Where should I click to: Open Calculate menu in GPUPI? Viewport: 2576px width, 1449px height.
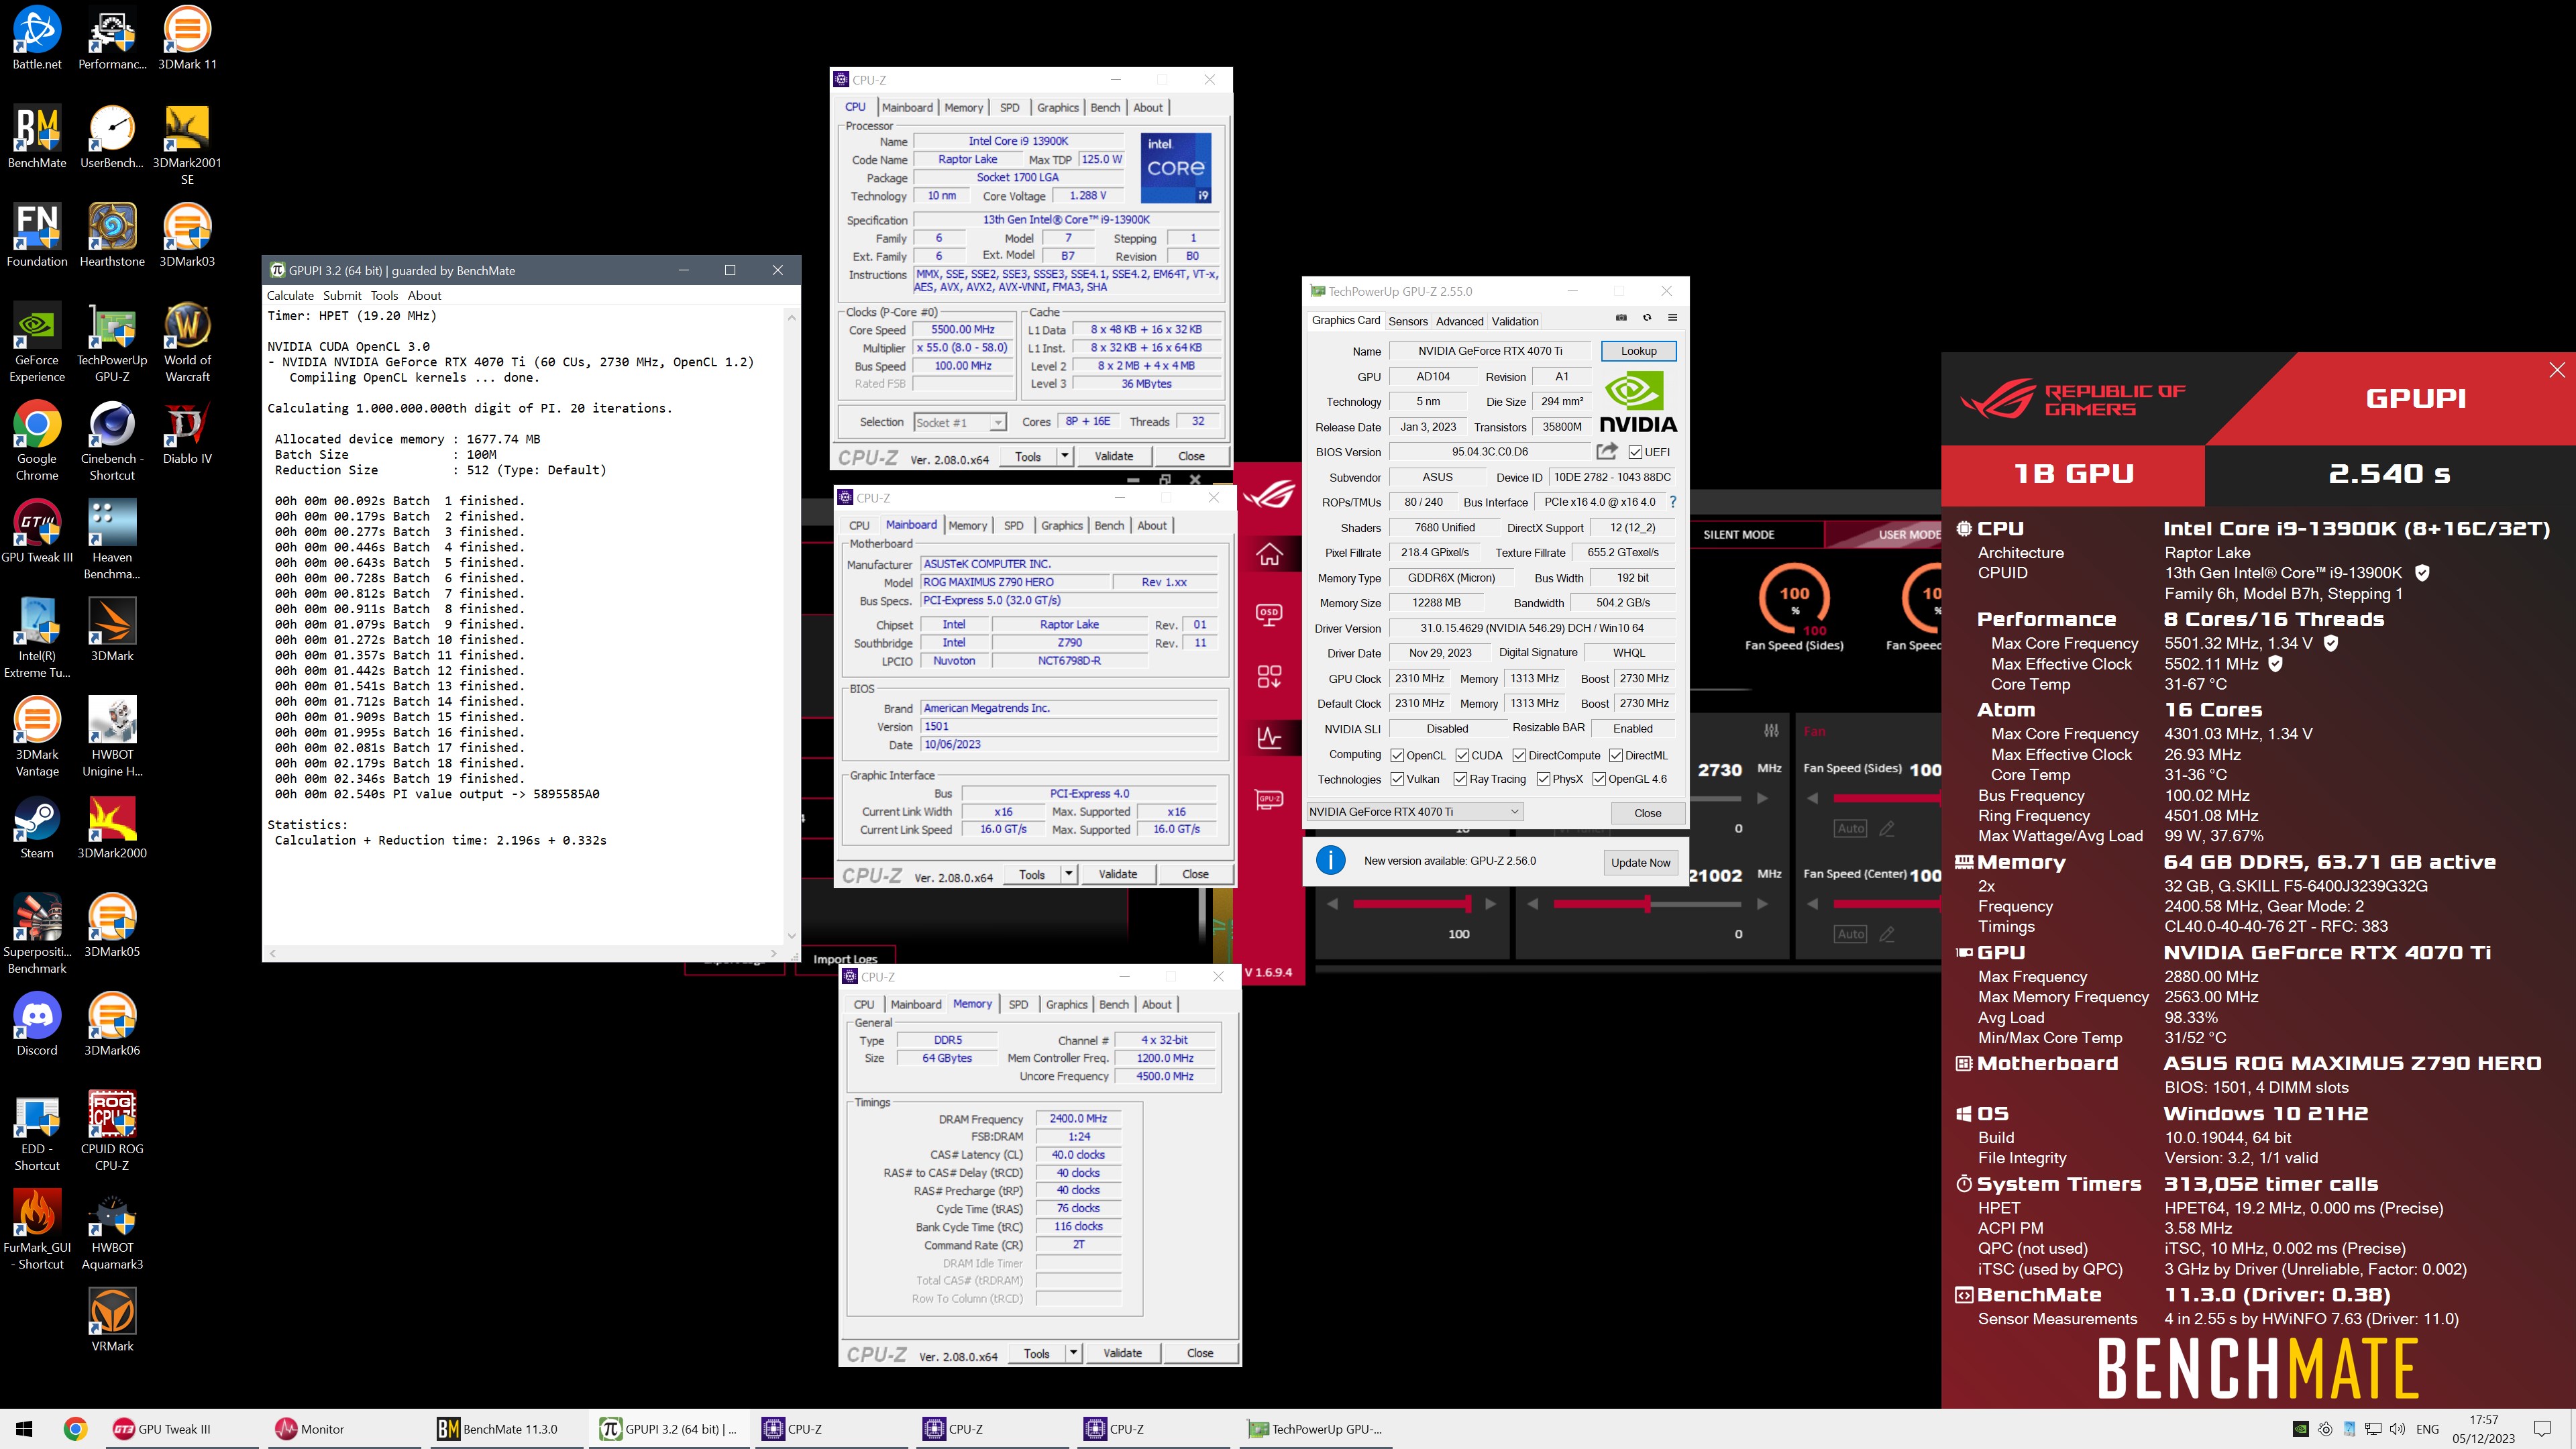tap(290, 296)
